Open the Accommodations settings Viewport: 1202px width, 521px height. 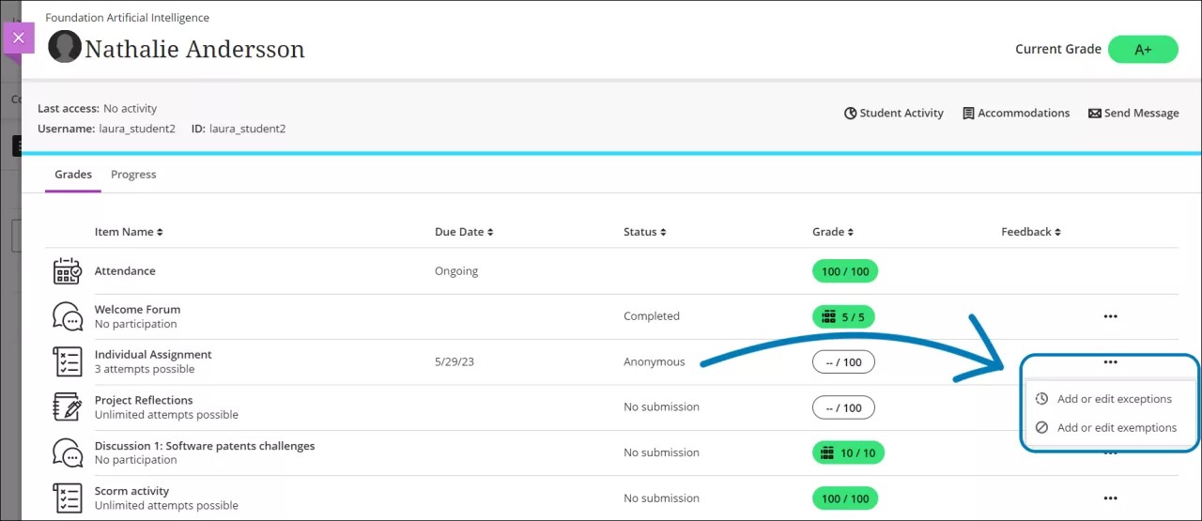(1015, 113)
